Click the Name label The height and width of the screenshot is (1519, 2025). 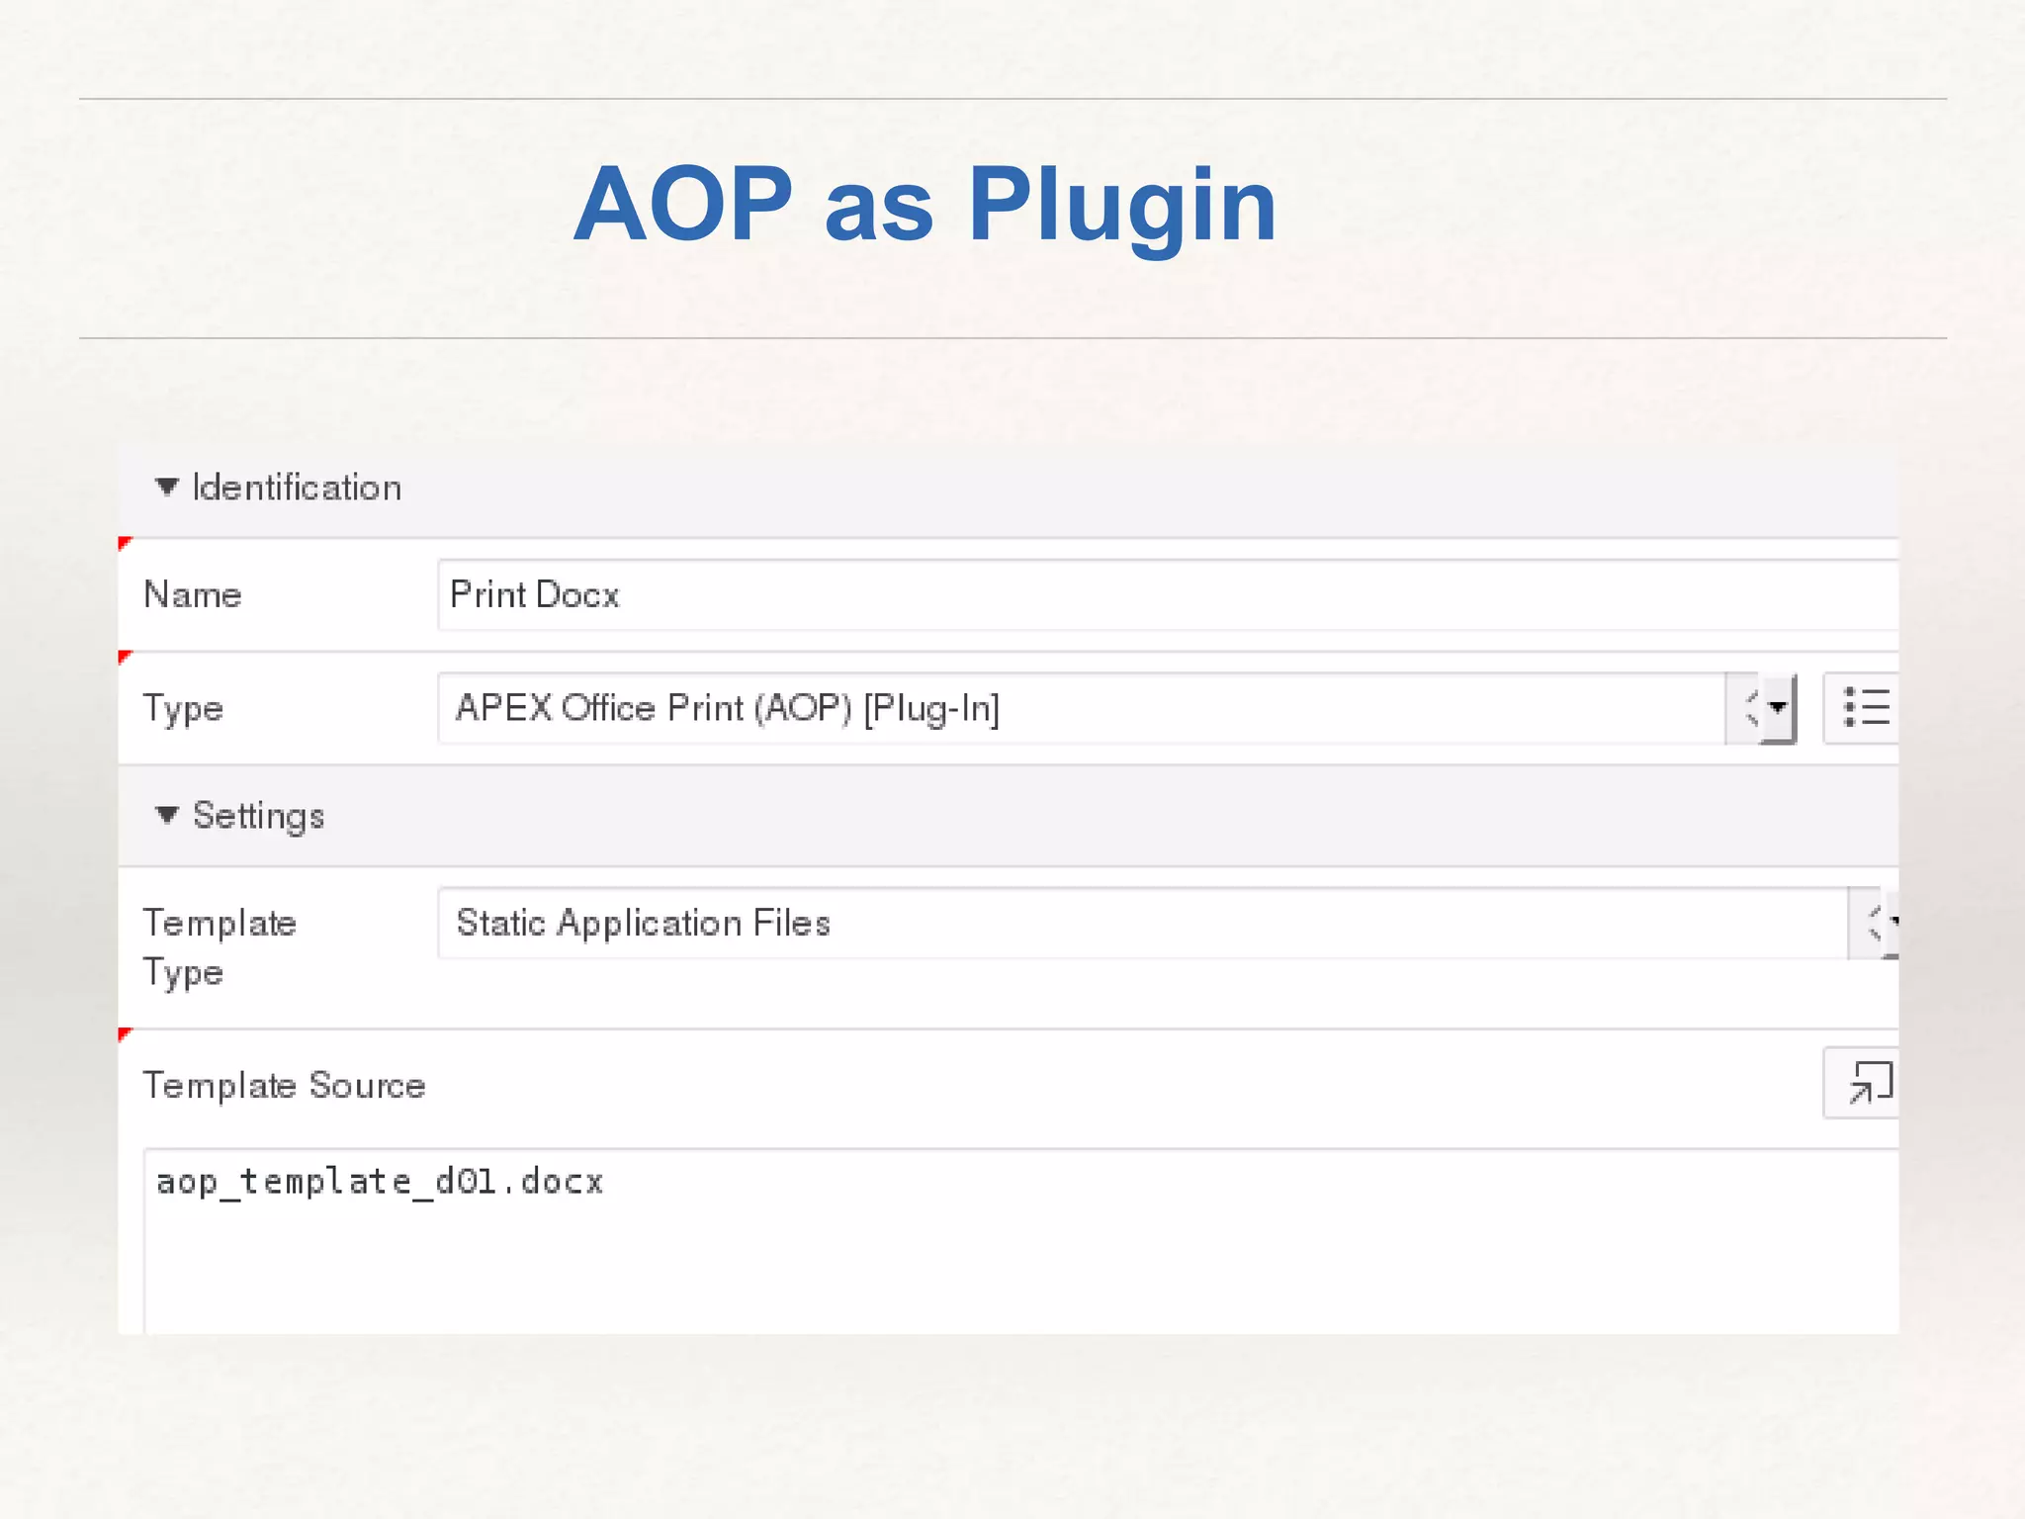[193, 595]
